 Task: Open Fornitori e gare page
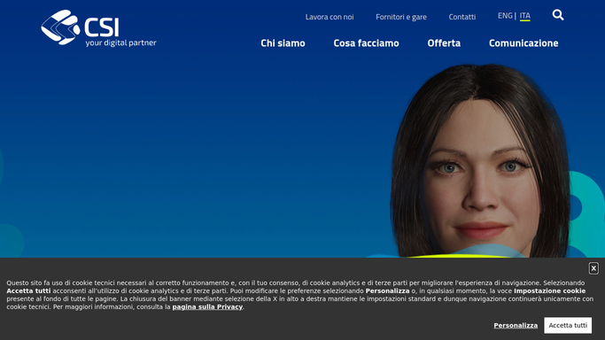[x=401, y=17]
